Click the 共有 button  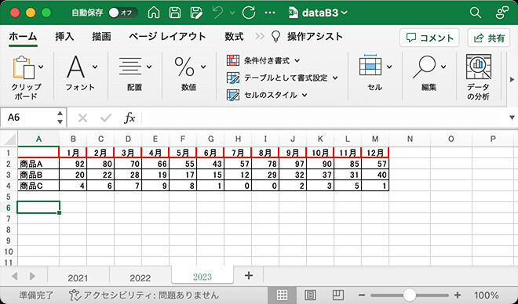pyautogui.click(x=489, y=38)
